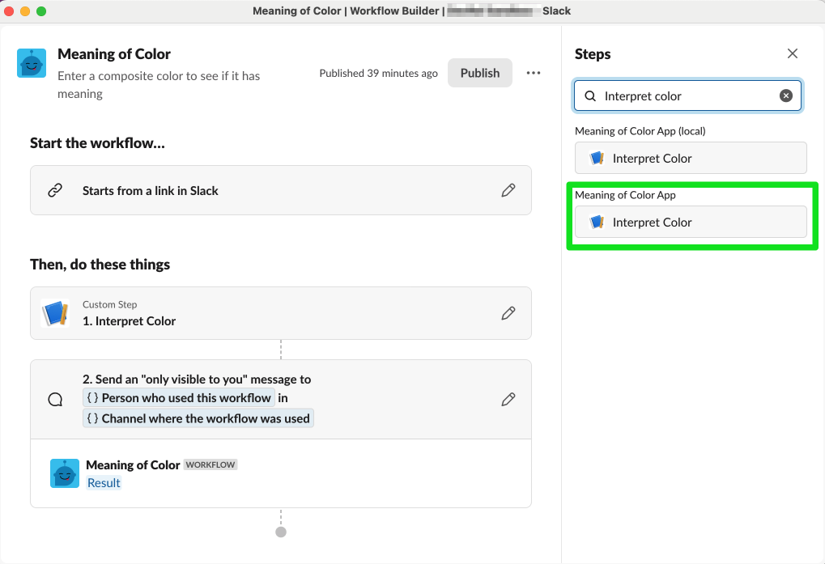The height and width of the screenshot is (564, 825).
Task: Clear the search using the x icon
Action: [x=785, y=95]
